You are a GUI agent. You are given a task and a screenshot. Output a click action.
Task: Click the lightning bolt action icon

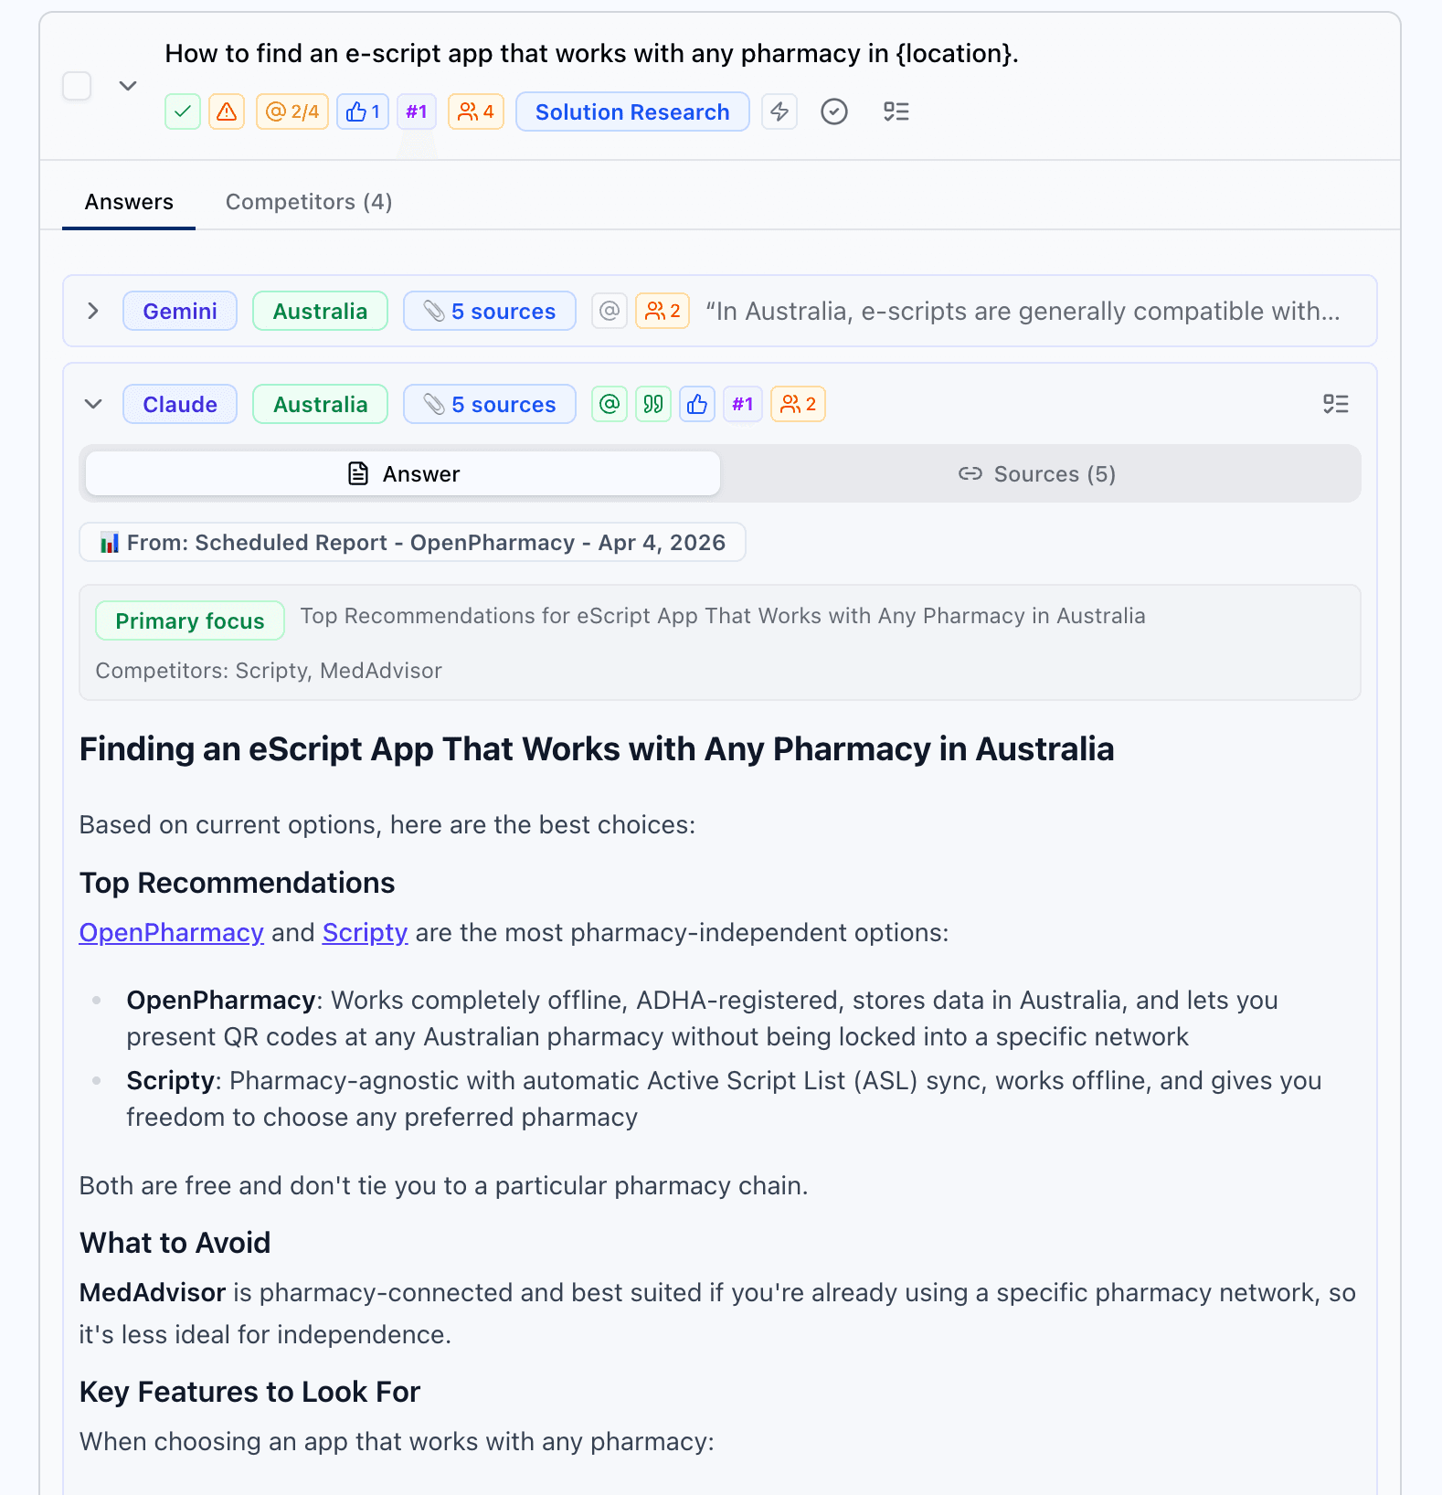pyautogui.click(x=779, y=111)
